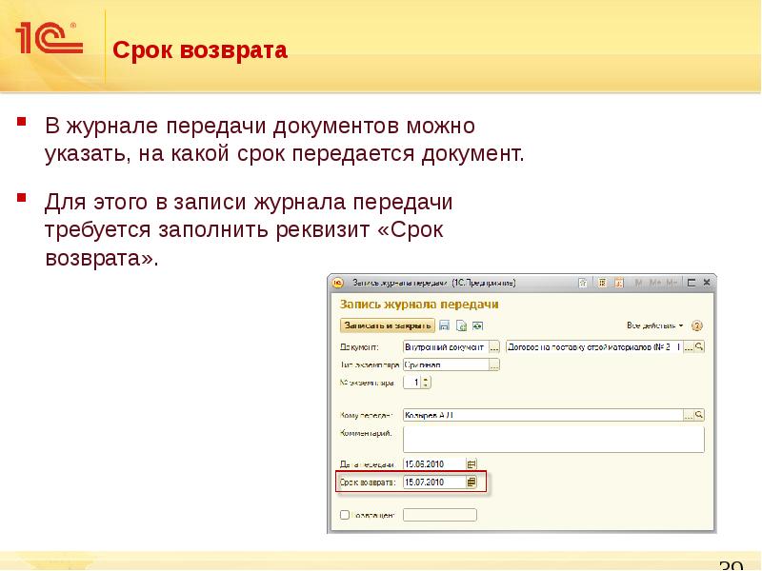762x571 pixels.
Task: Click magnifier icon in Кому передан field
Action: coord(699,415)
